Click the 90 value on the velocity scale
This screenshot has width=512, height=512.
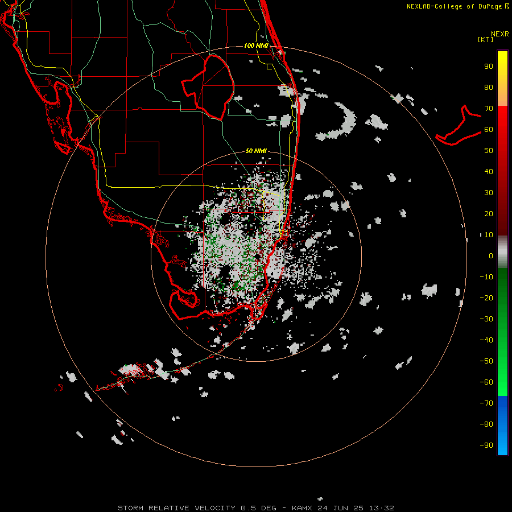(489, 67)
